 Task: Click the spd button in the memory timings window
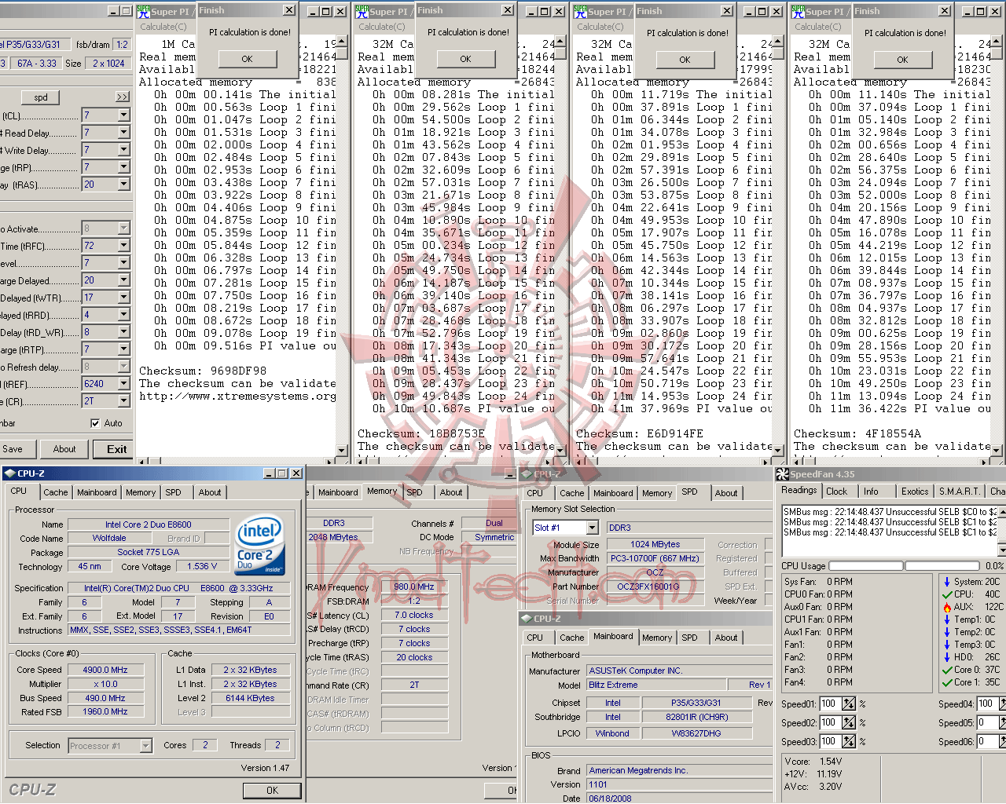(41, 97)
